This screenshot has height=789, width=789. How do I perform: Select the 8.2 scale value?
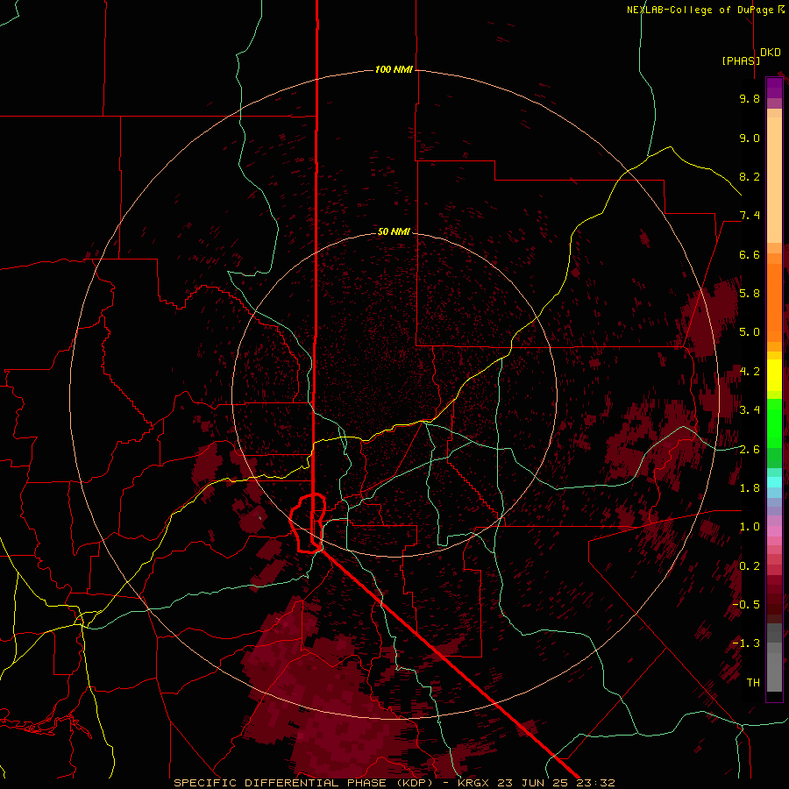pyautogui.click(x=750, y=176)
